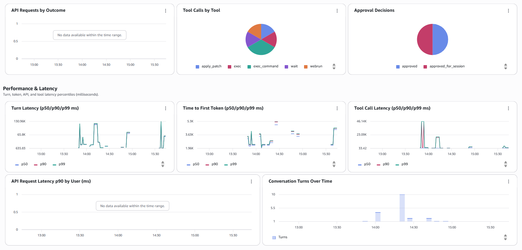Click legend scroll arrows in Time to First Token

[x=334, y=164]
